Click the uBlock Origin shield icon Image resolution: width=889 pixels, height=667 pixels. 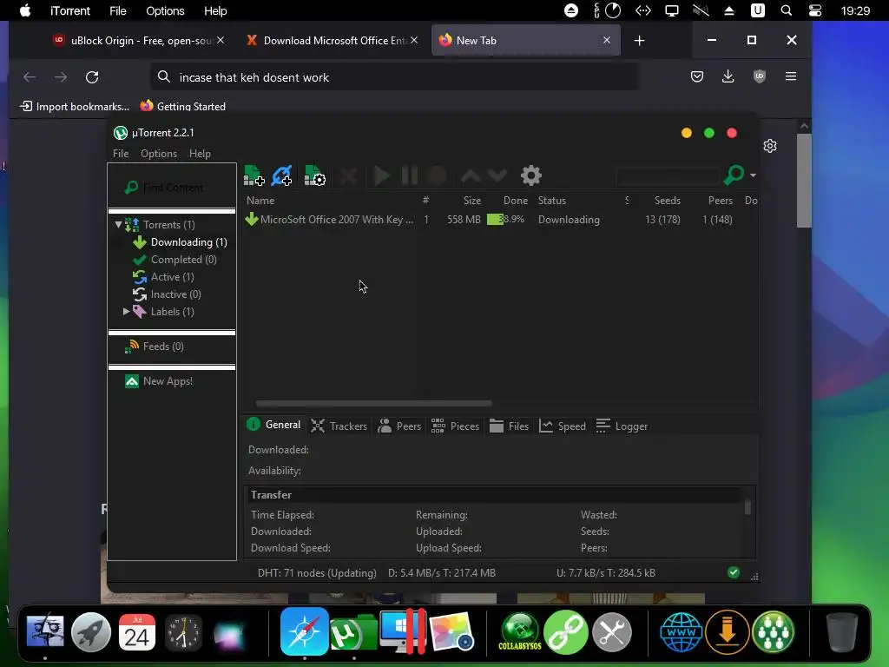pyautogui.click(x=759, y=76)
